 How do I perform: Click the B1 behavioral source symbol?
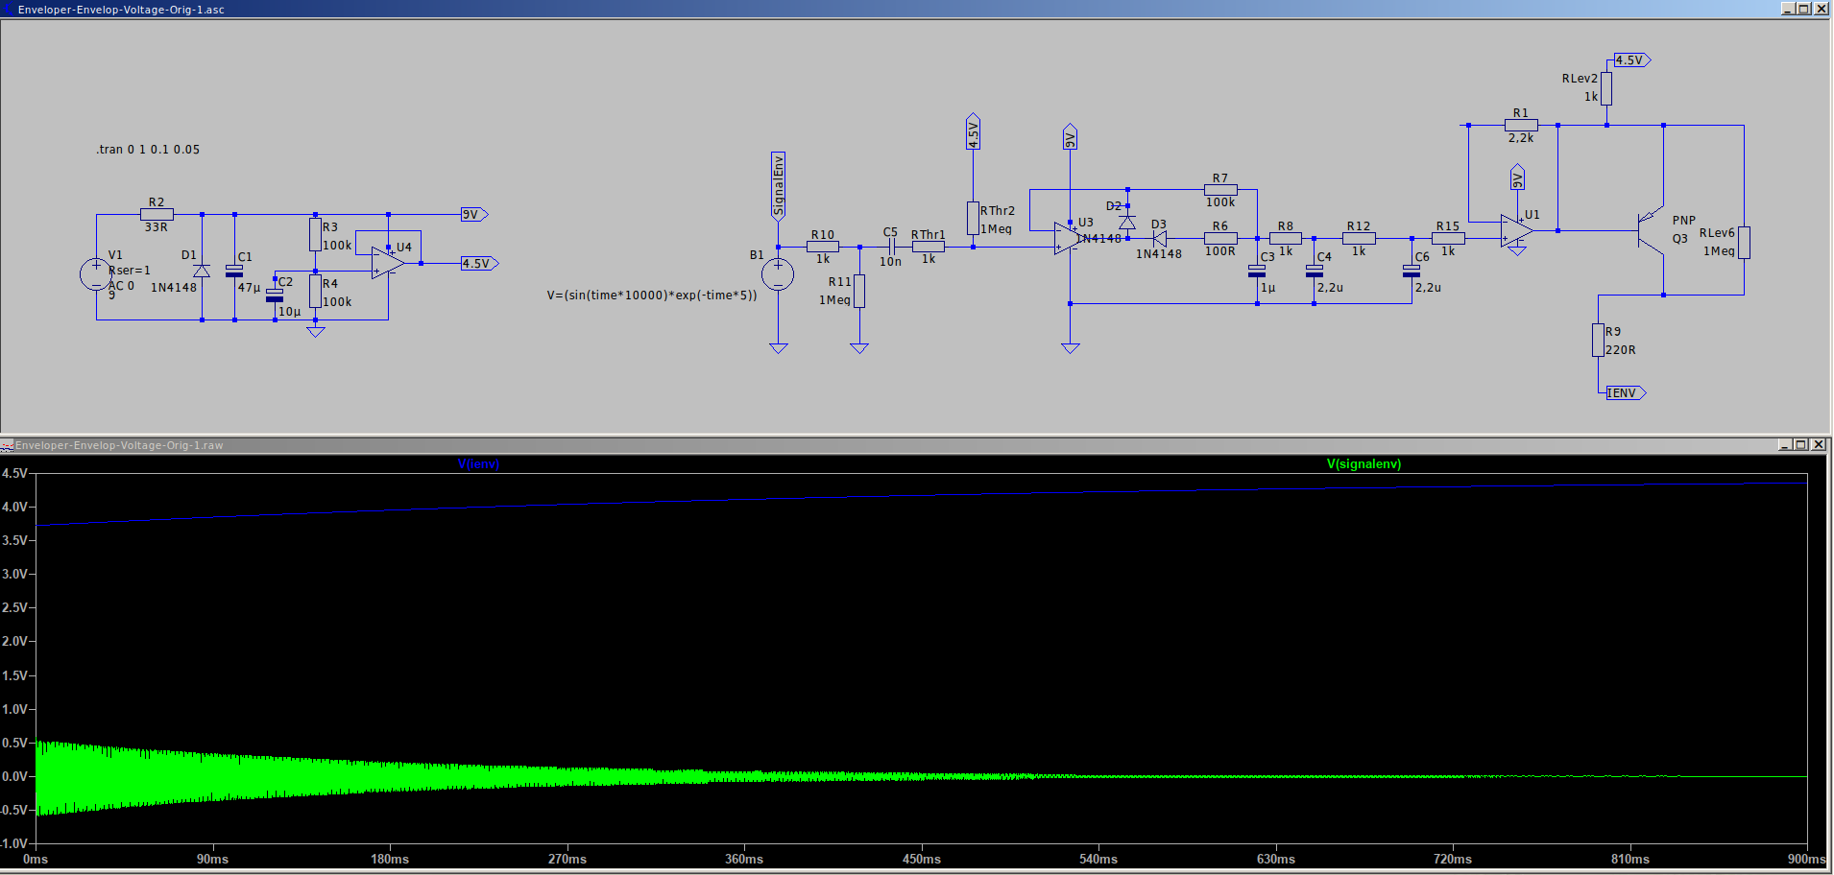tap(778, 274)
